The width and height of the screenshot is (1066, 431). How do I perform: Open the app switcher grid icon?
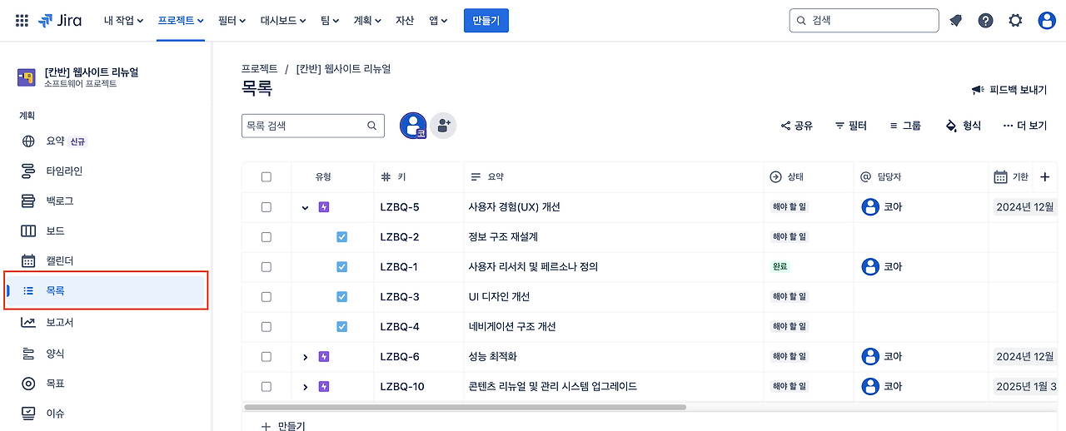tap(22, 21)
